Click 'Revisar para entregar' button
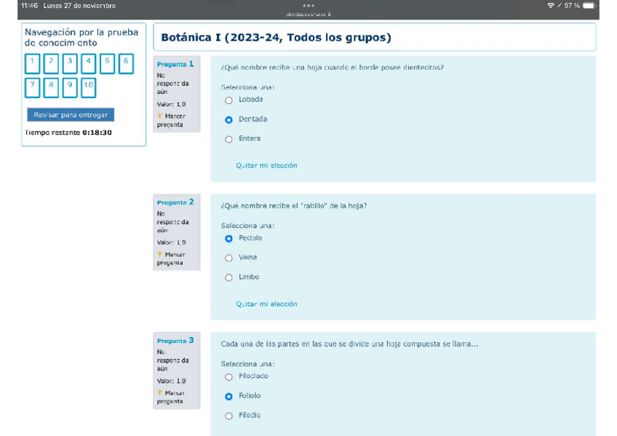Image resolution: width=617 pixels, height=436 pixels. (71, 115)
